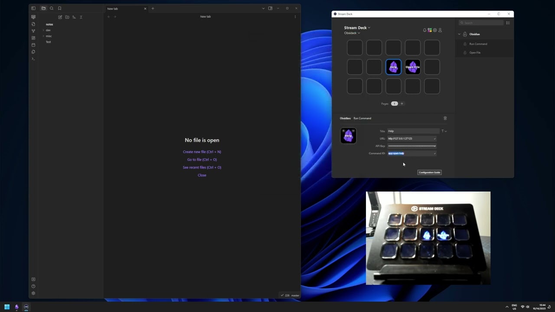The height and width of the screenshot is (312, 555).
Task: Open the command palette terminal icon
Action: point(33,59)
